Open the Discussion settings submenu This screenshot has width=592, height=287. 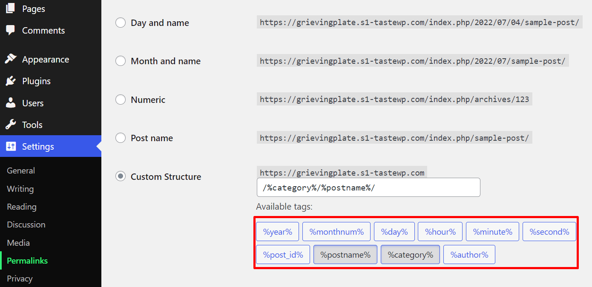coord(26,224)
